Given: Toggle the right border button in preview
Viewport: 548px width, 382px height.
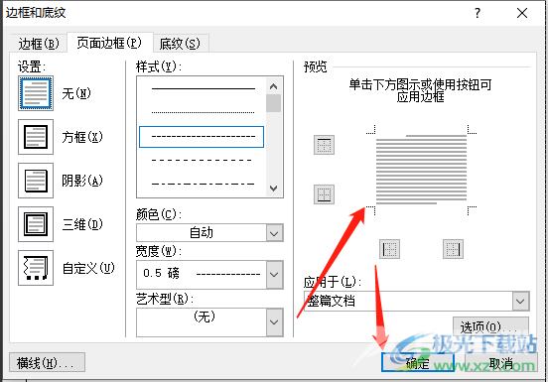Looking at the screenshot, I should 453,249.
